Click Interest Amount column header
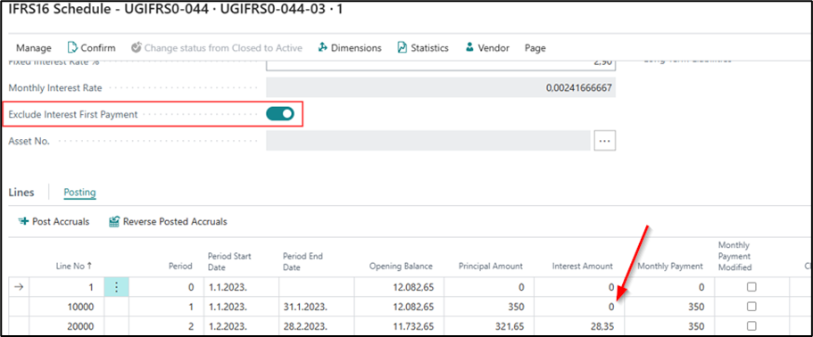 (x=582, y=266)
